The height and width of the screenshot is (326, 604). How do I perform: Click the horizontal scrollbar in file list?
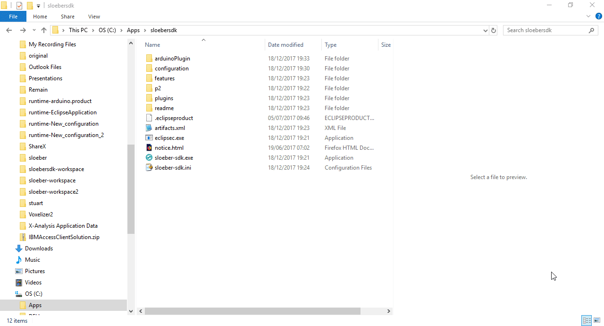click(x=252, y=311)
